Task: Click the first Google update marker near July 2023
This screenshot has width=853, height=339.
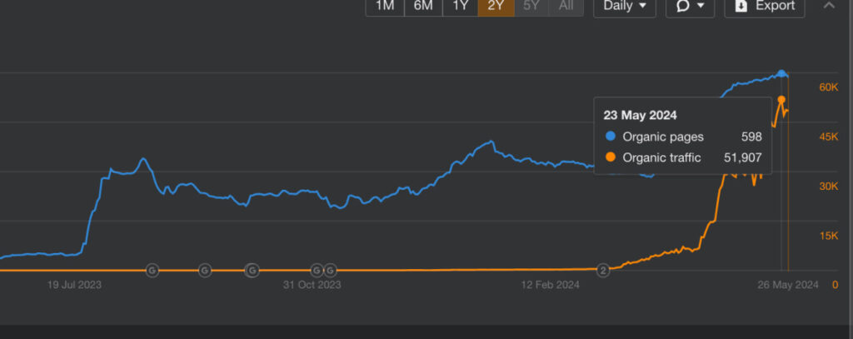Action: (x=152, y=270)
